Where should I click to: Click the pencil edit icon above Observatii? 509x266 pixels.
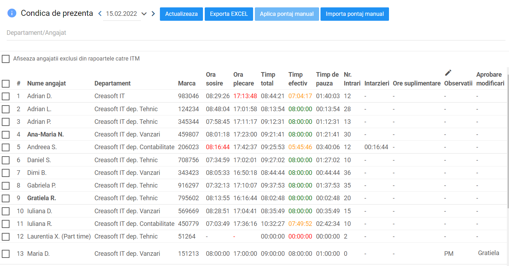point(448,73)
